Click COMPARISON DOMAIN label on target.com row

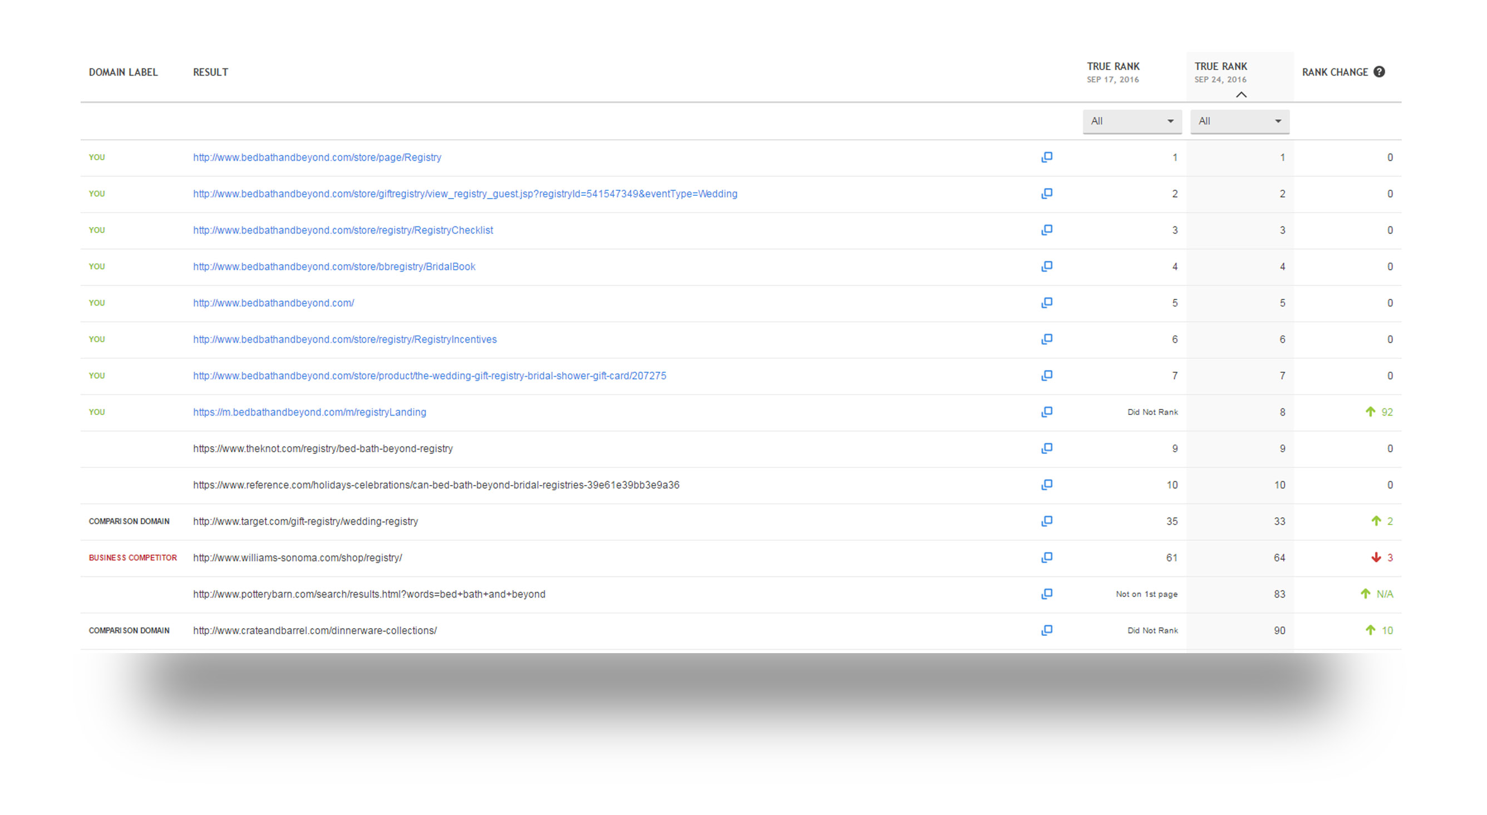coord(129,521)
